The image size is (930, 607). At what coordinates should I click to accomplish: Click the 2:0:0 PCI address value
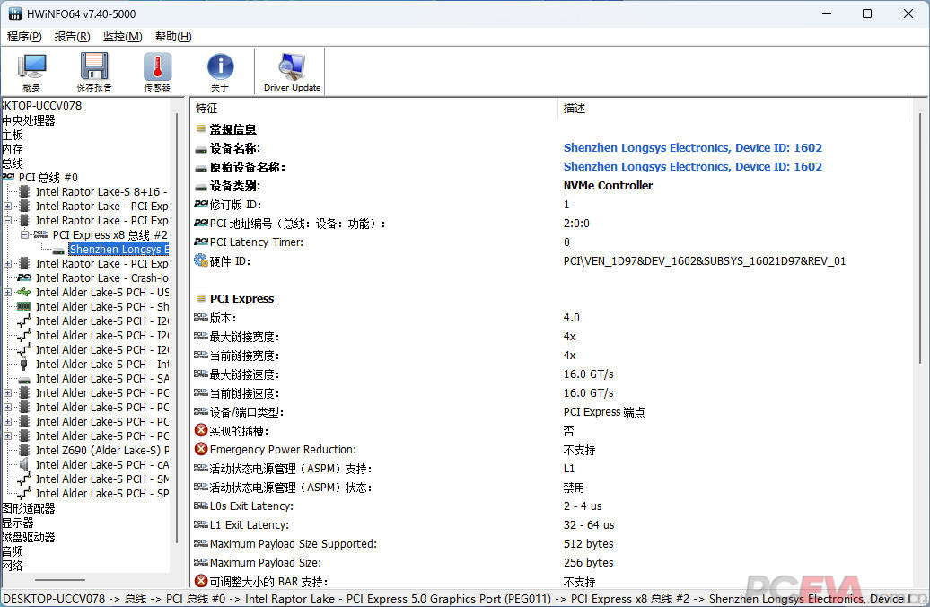(576, 223)
